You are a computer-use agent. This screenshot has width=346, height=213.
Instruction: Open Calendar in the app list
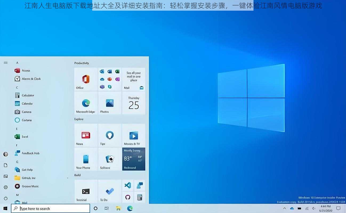click(24, 104)
